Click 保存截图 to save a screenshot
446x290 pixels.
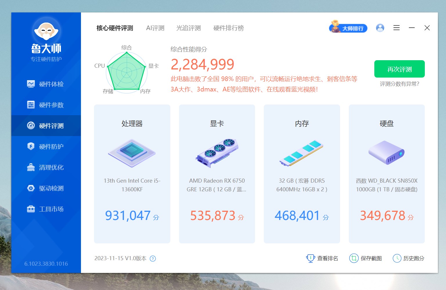[x=366, y=258]
